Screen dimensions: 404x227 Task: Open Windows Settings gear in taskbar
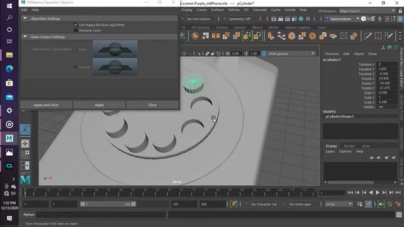pyautogui.click(x=9, y=110)
